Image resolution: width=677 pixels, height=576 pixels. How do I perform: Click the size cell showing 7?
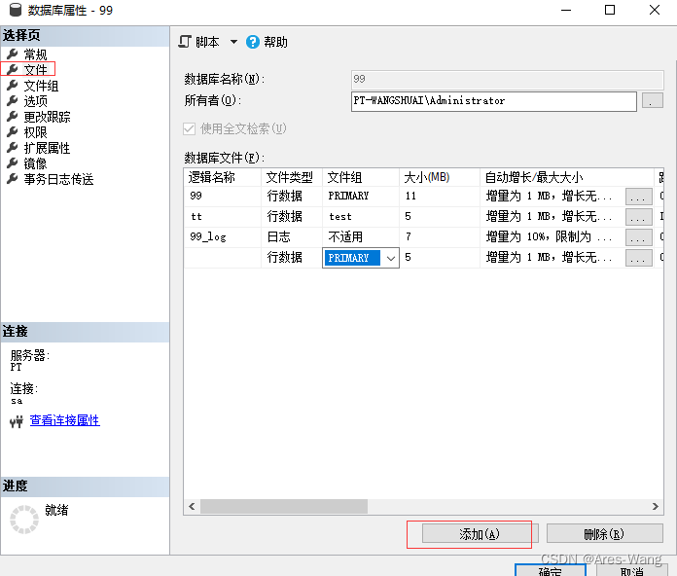click(440, 236)
